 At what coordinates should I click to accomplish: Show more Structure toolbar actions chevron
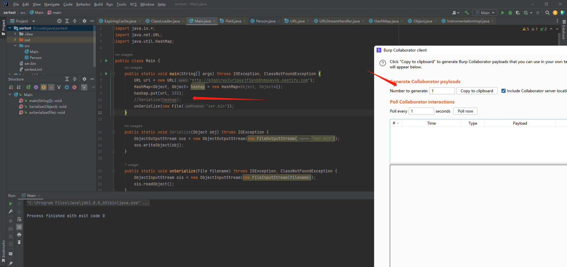pos(93,87)
